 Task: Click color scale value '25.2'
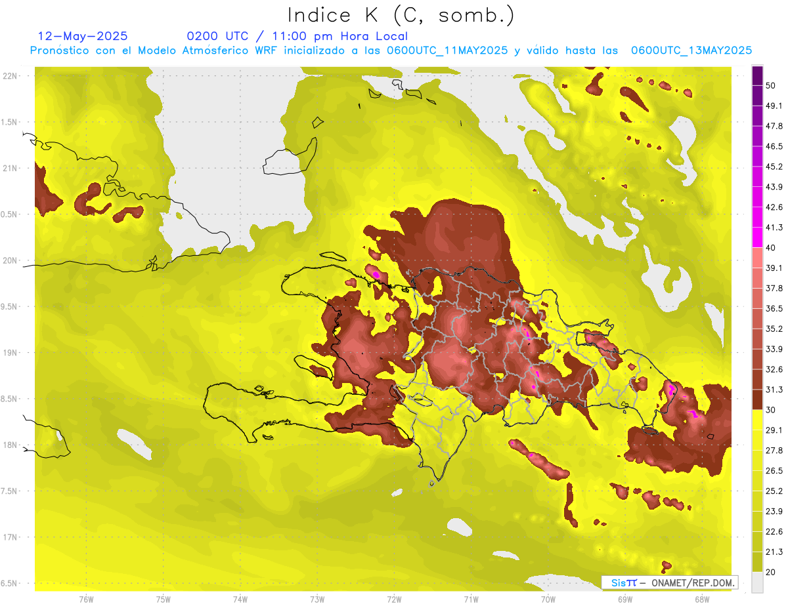click(x=774, y=491)
